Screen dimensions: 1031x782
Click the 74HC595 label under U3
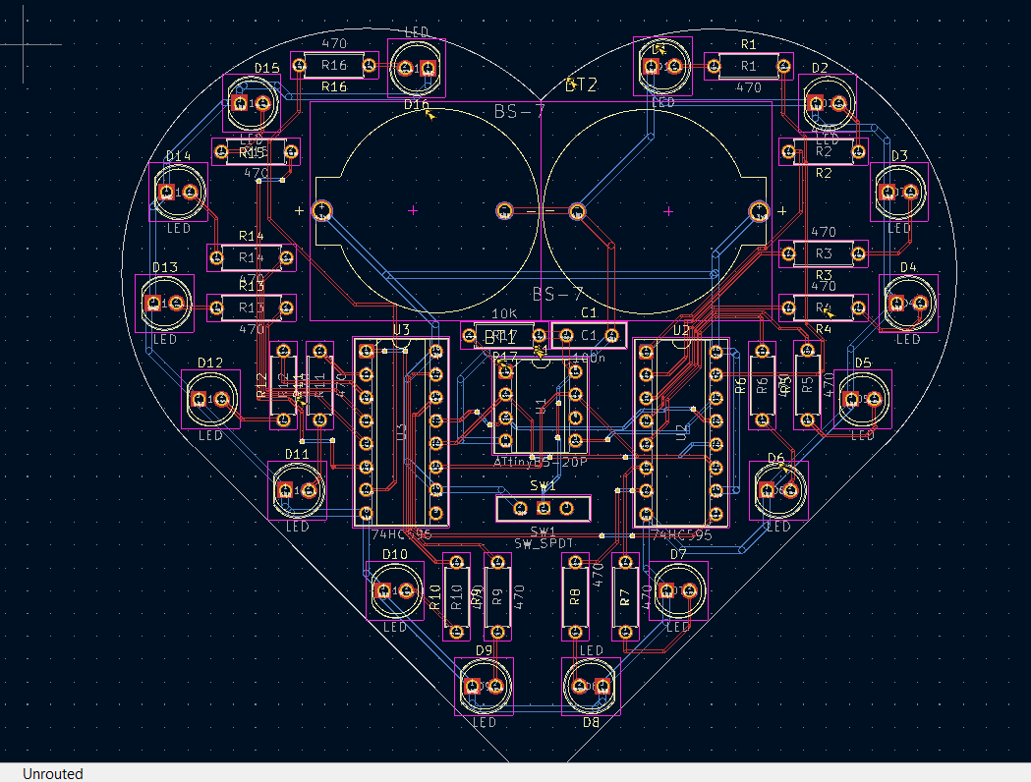pos(401,534)
